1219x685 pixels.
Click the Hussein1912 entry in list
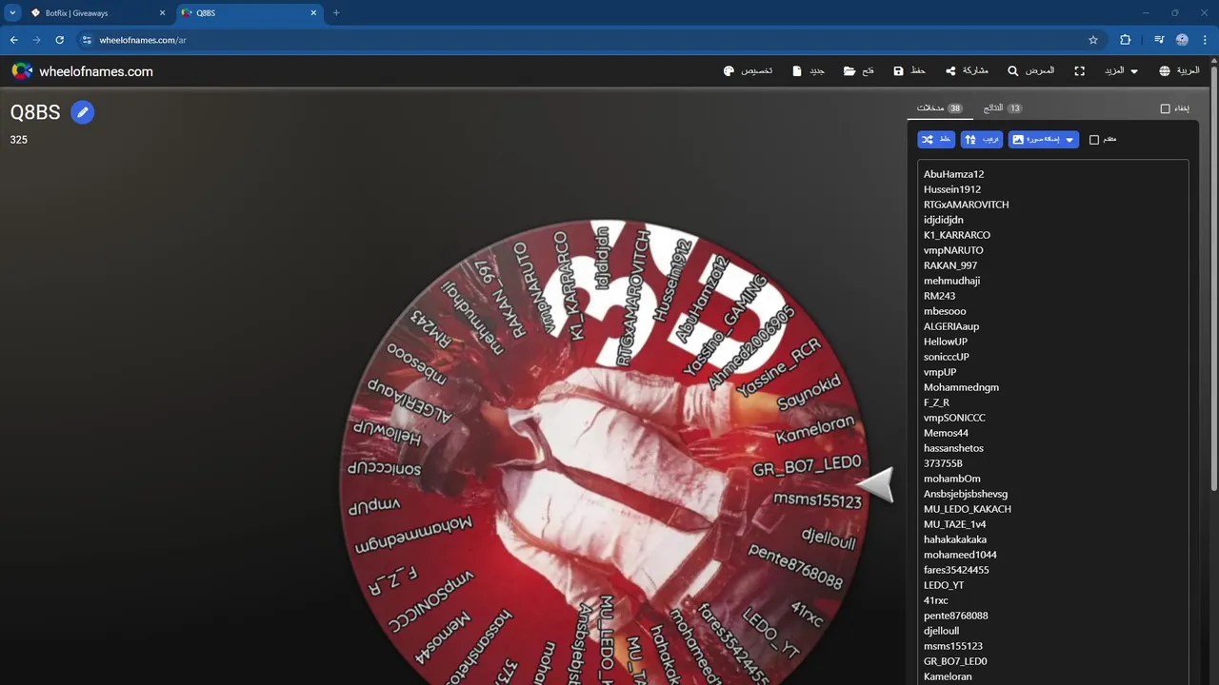point(952,189)
